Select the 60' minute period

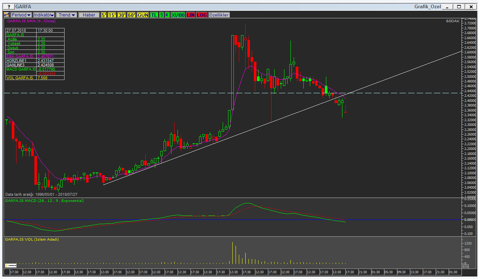132,15
